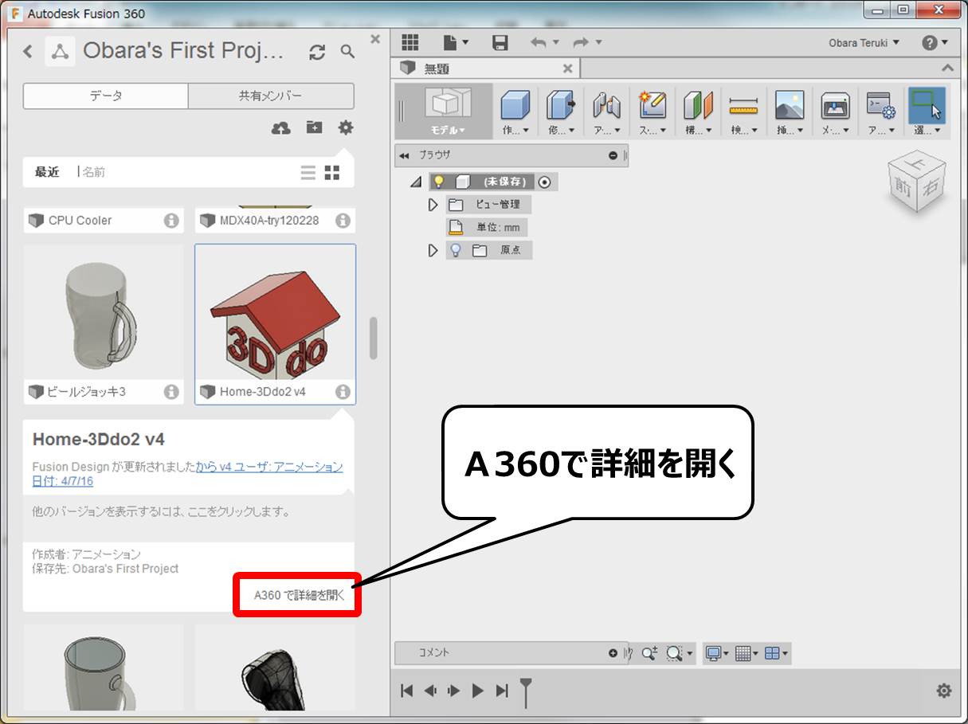The height and width of the screenshot is (724, 968).
Task: Toggle the data panel grid icon
Action: point(410,43)
